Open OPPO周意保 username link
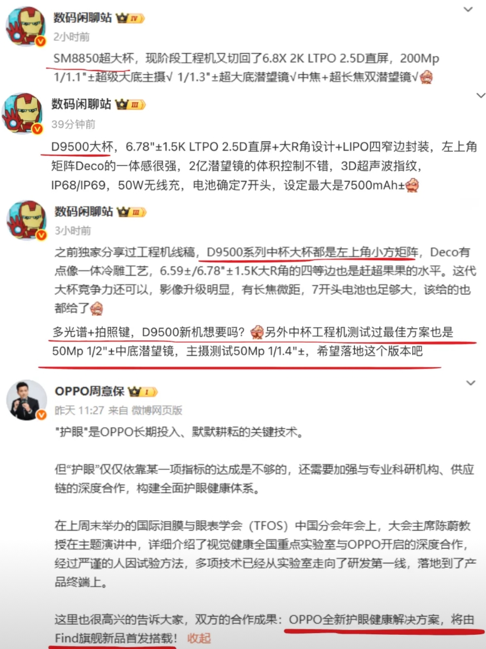This screenshot has width=486, height=649. coord(89,391)
